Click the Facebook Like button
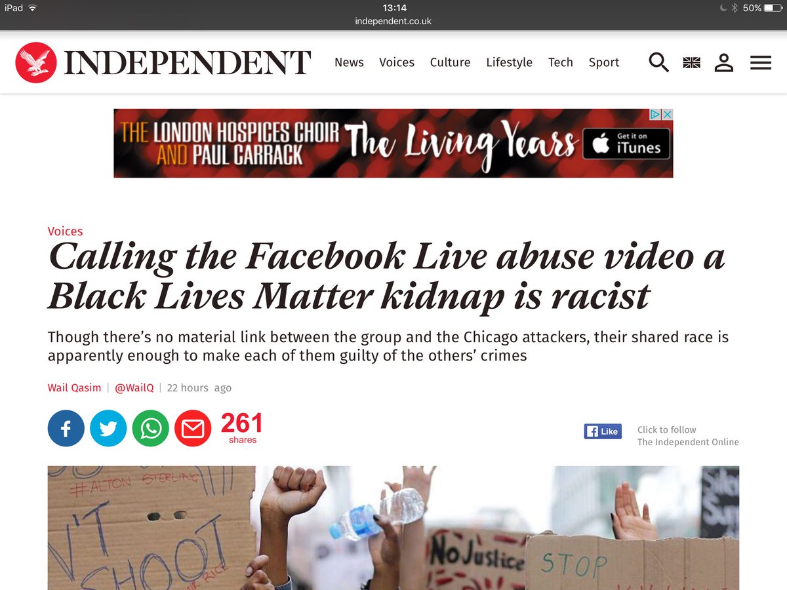787x590 pixels. point(603,431)
